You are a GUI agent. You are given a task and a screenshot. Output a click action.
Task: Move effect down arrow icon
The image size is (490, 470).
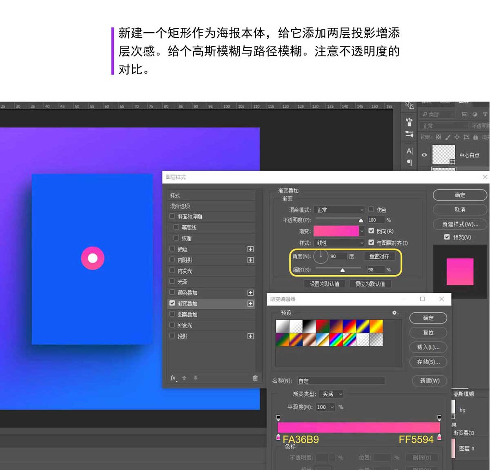pyautogui.click(x=196, y=378)
